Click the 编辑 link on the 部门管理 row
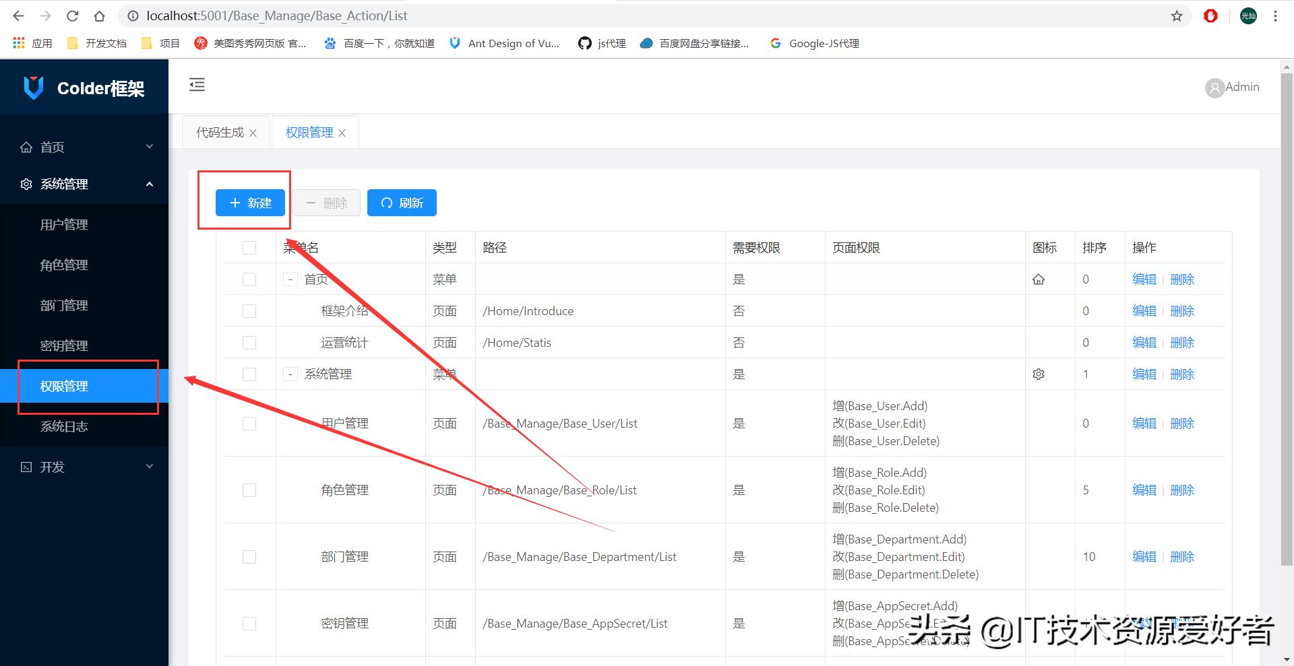The width and height of the screenshot is (1294, 666). (1144, 557)
